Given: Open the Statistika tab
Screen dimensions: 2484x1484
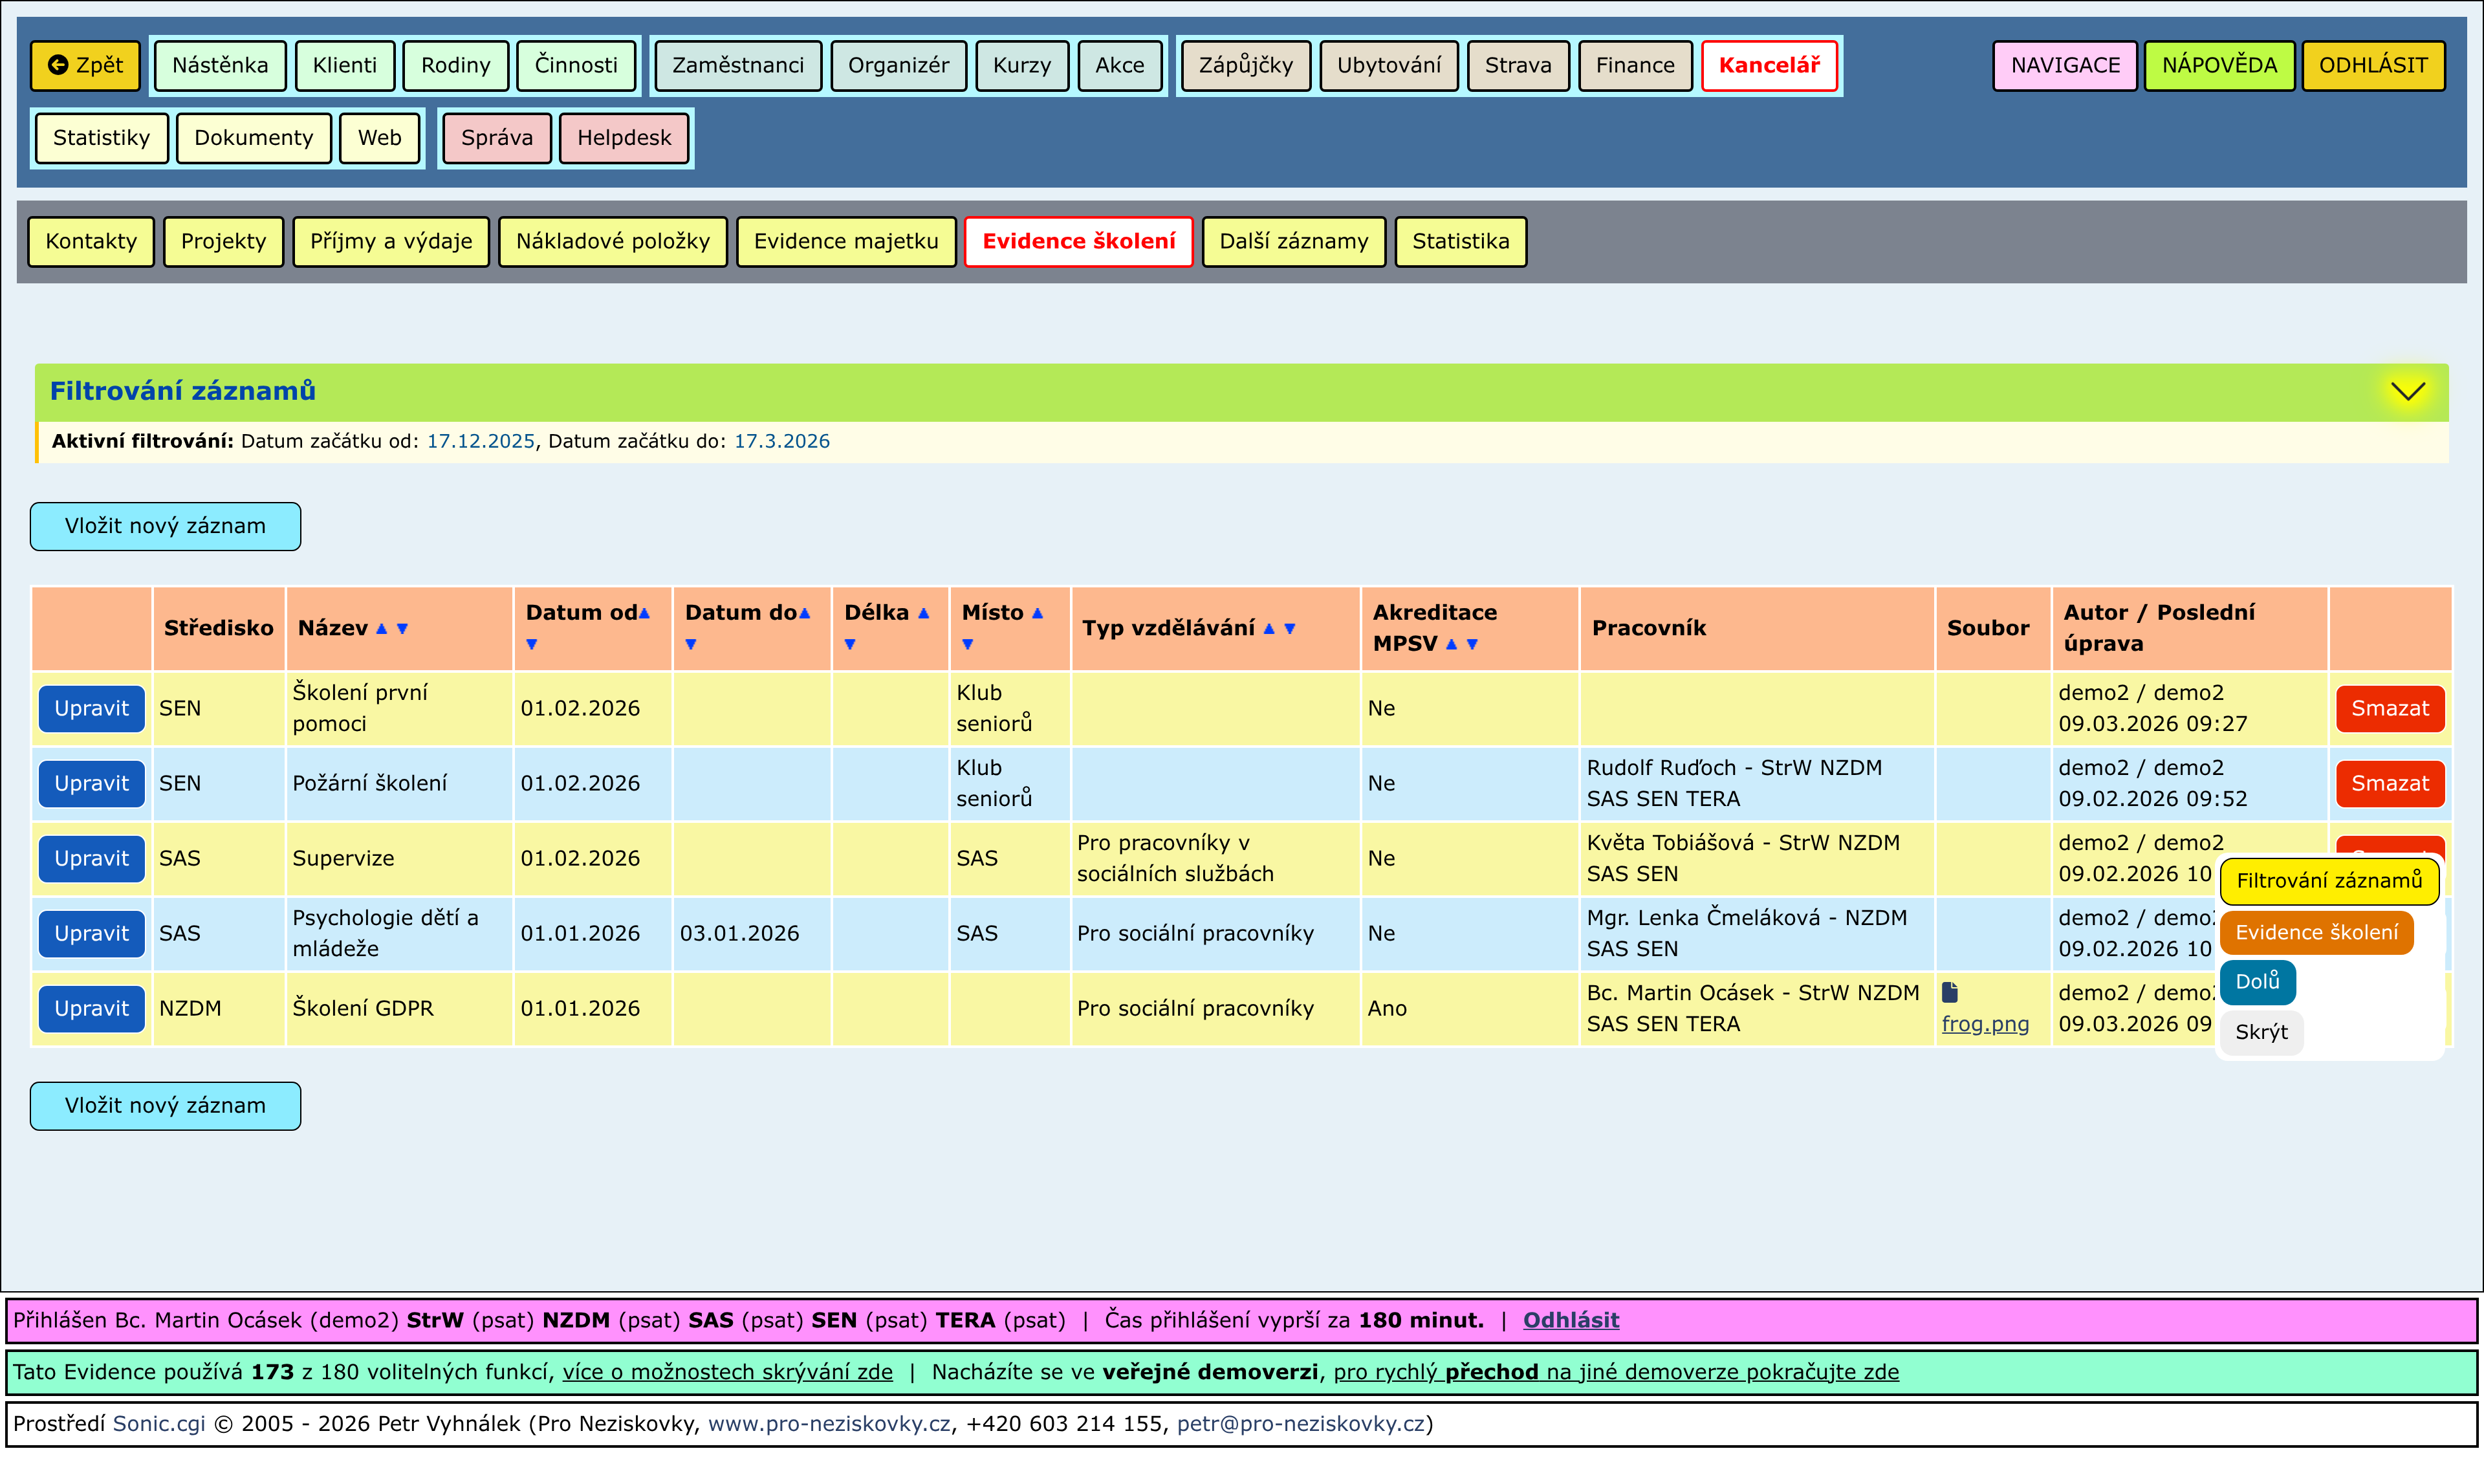Looking at the screenshot, I should coord(1460,241).
